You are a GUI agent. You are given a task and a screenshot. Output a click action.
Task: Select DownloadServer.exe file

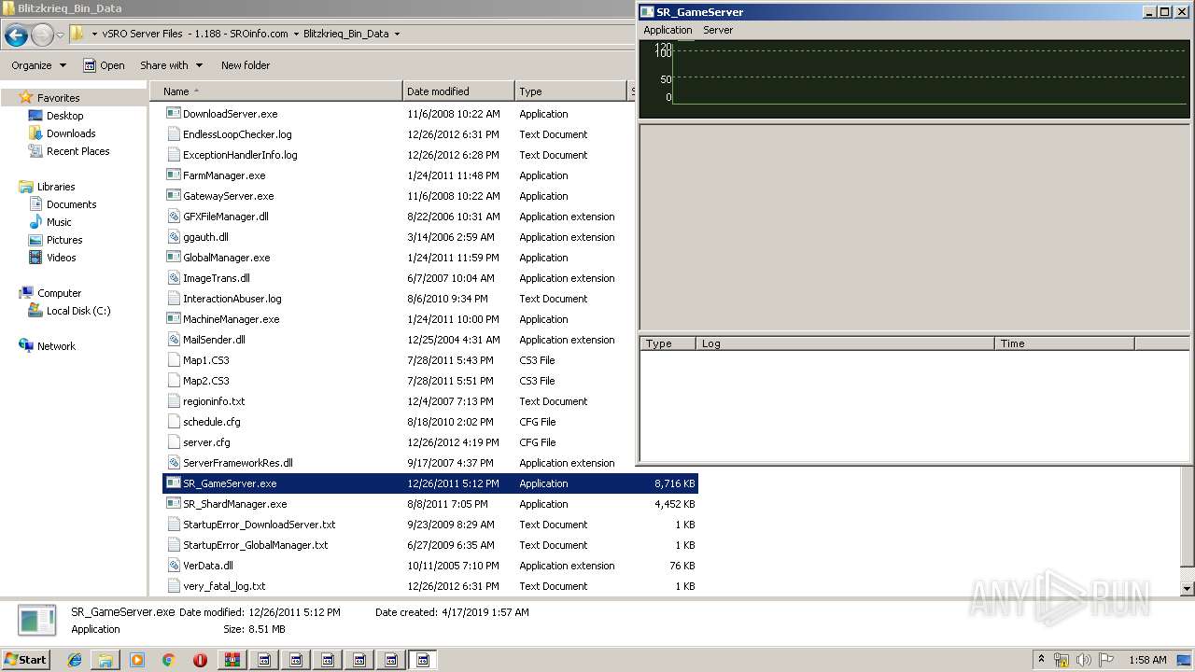(x=230, y=114)
